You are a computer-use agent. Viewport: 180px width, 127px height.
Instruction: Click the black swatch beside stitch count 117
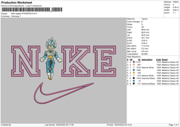point(134,84)
